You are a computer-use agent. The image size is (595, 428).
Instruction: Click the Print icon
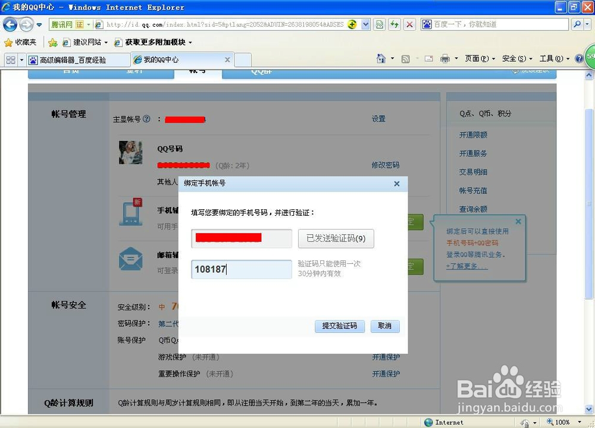click(x=445, y=58)
